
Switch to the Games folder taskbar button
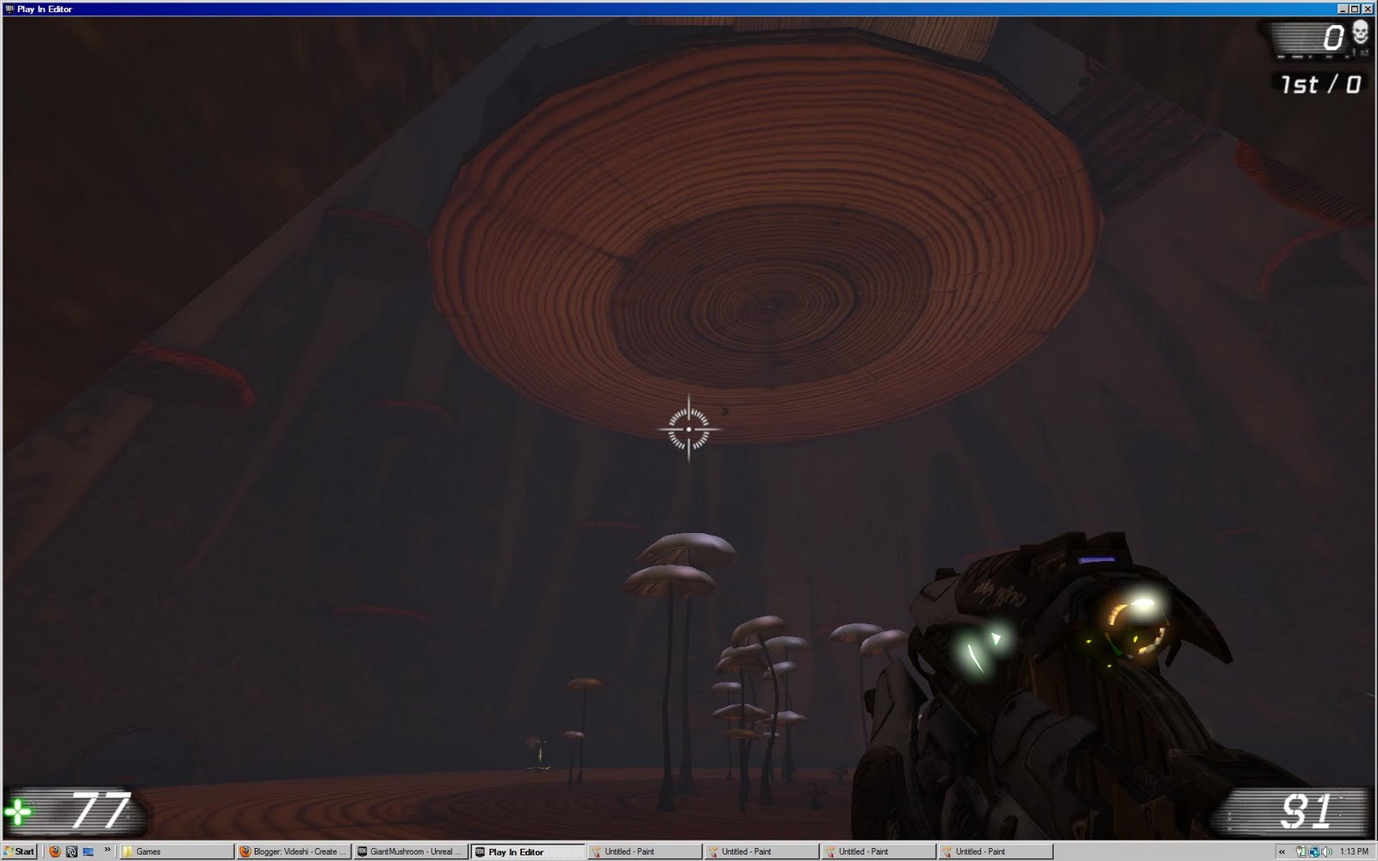[177, 852]
